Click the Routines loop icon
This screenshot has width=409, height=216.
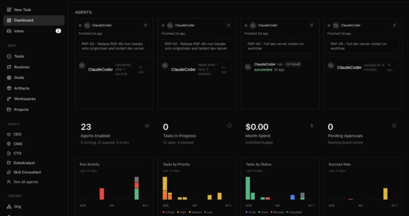click(x=9, y=67)
